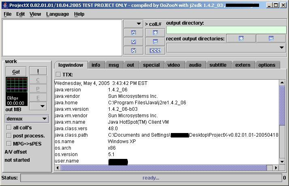The image size is (289, 186).
Task: Click the <<< transfer icon button
Action: tap(155, 51)
